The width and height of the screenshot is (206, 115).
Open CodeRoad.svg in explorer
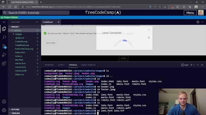pos(22,45)
